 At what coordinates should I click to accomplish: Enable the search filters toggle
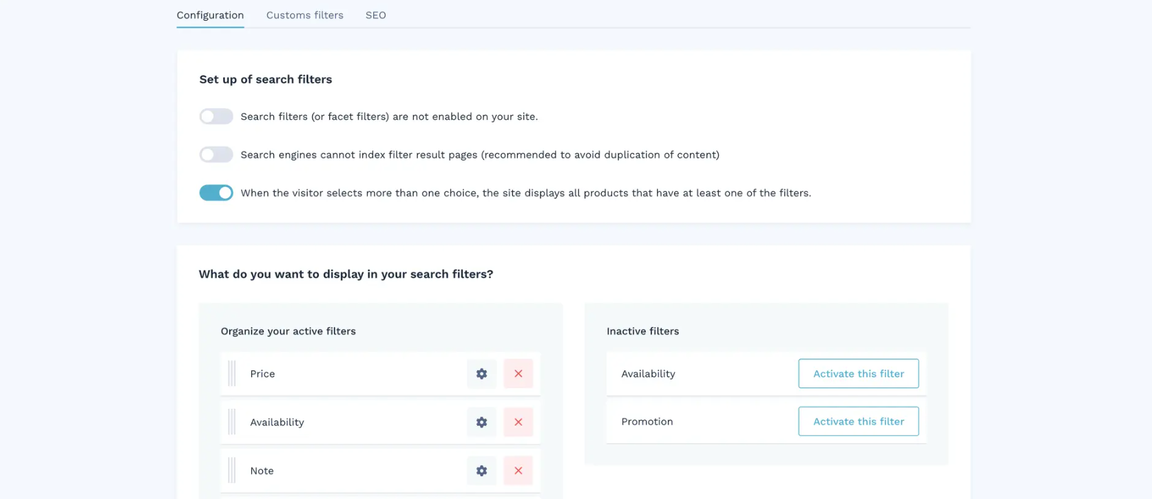(x=216, y=116)
